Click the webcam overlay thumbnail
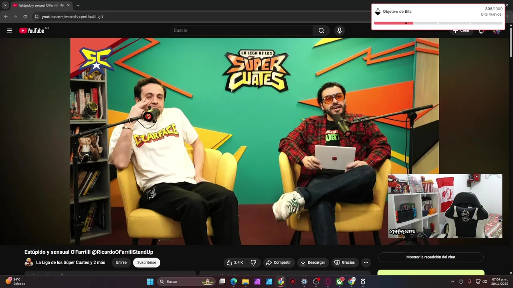513x288 pixels. point(445,206)
